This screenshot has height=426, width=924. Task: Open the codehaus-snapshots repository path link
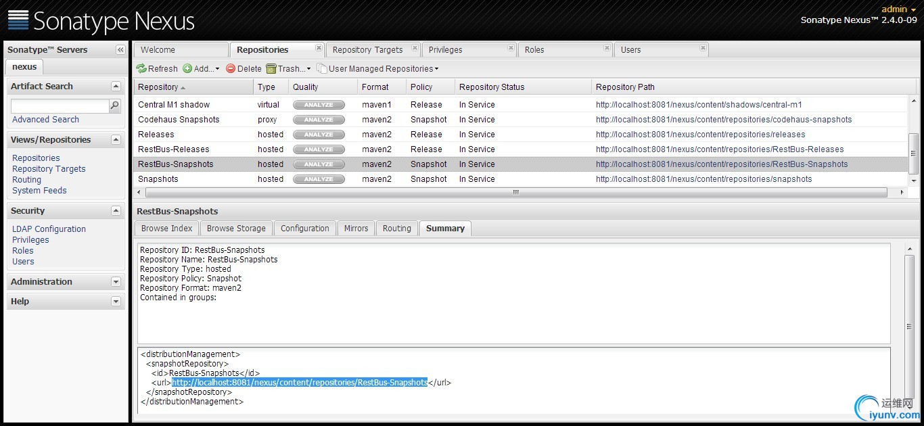(724, 120)
